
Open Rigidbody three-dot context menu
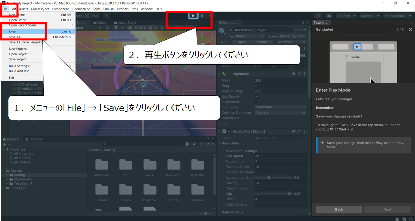point(304,74)
